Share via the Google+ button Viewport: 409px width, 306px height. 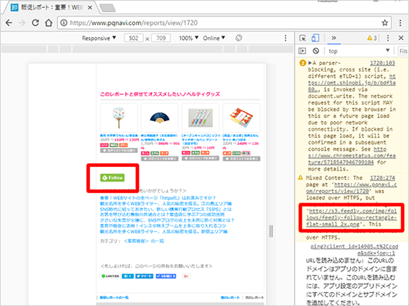(186, 276)
